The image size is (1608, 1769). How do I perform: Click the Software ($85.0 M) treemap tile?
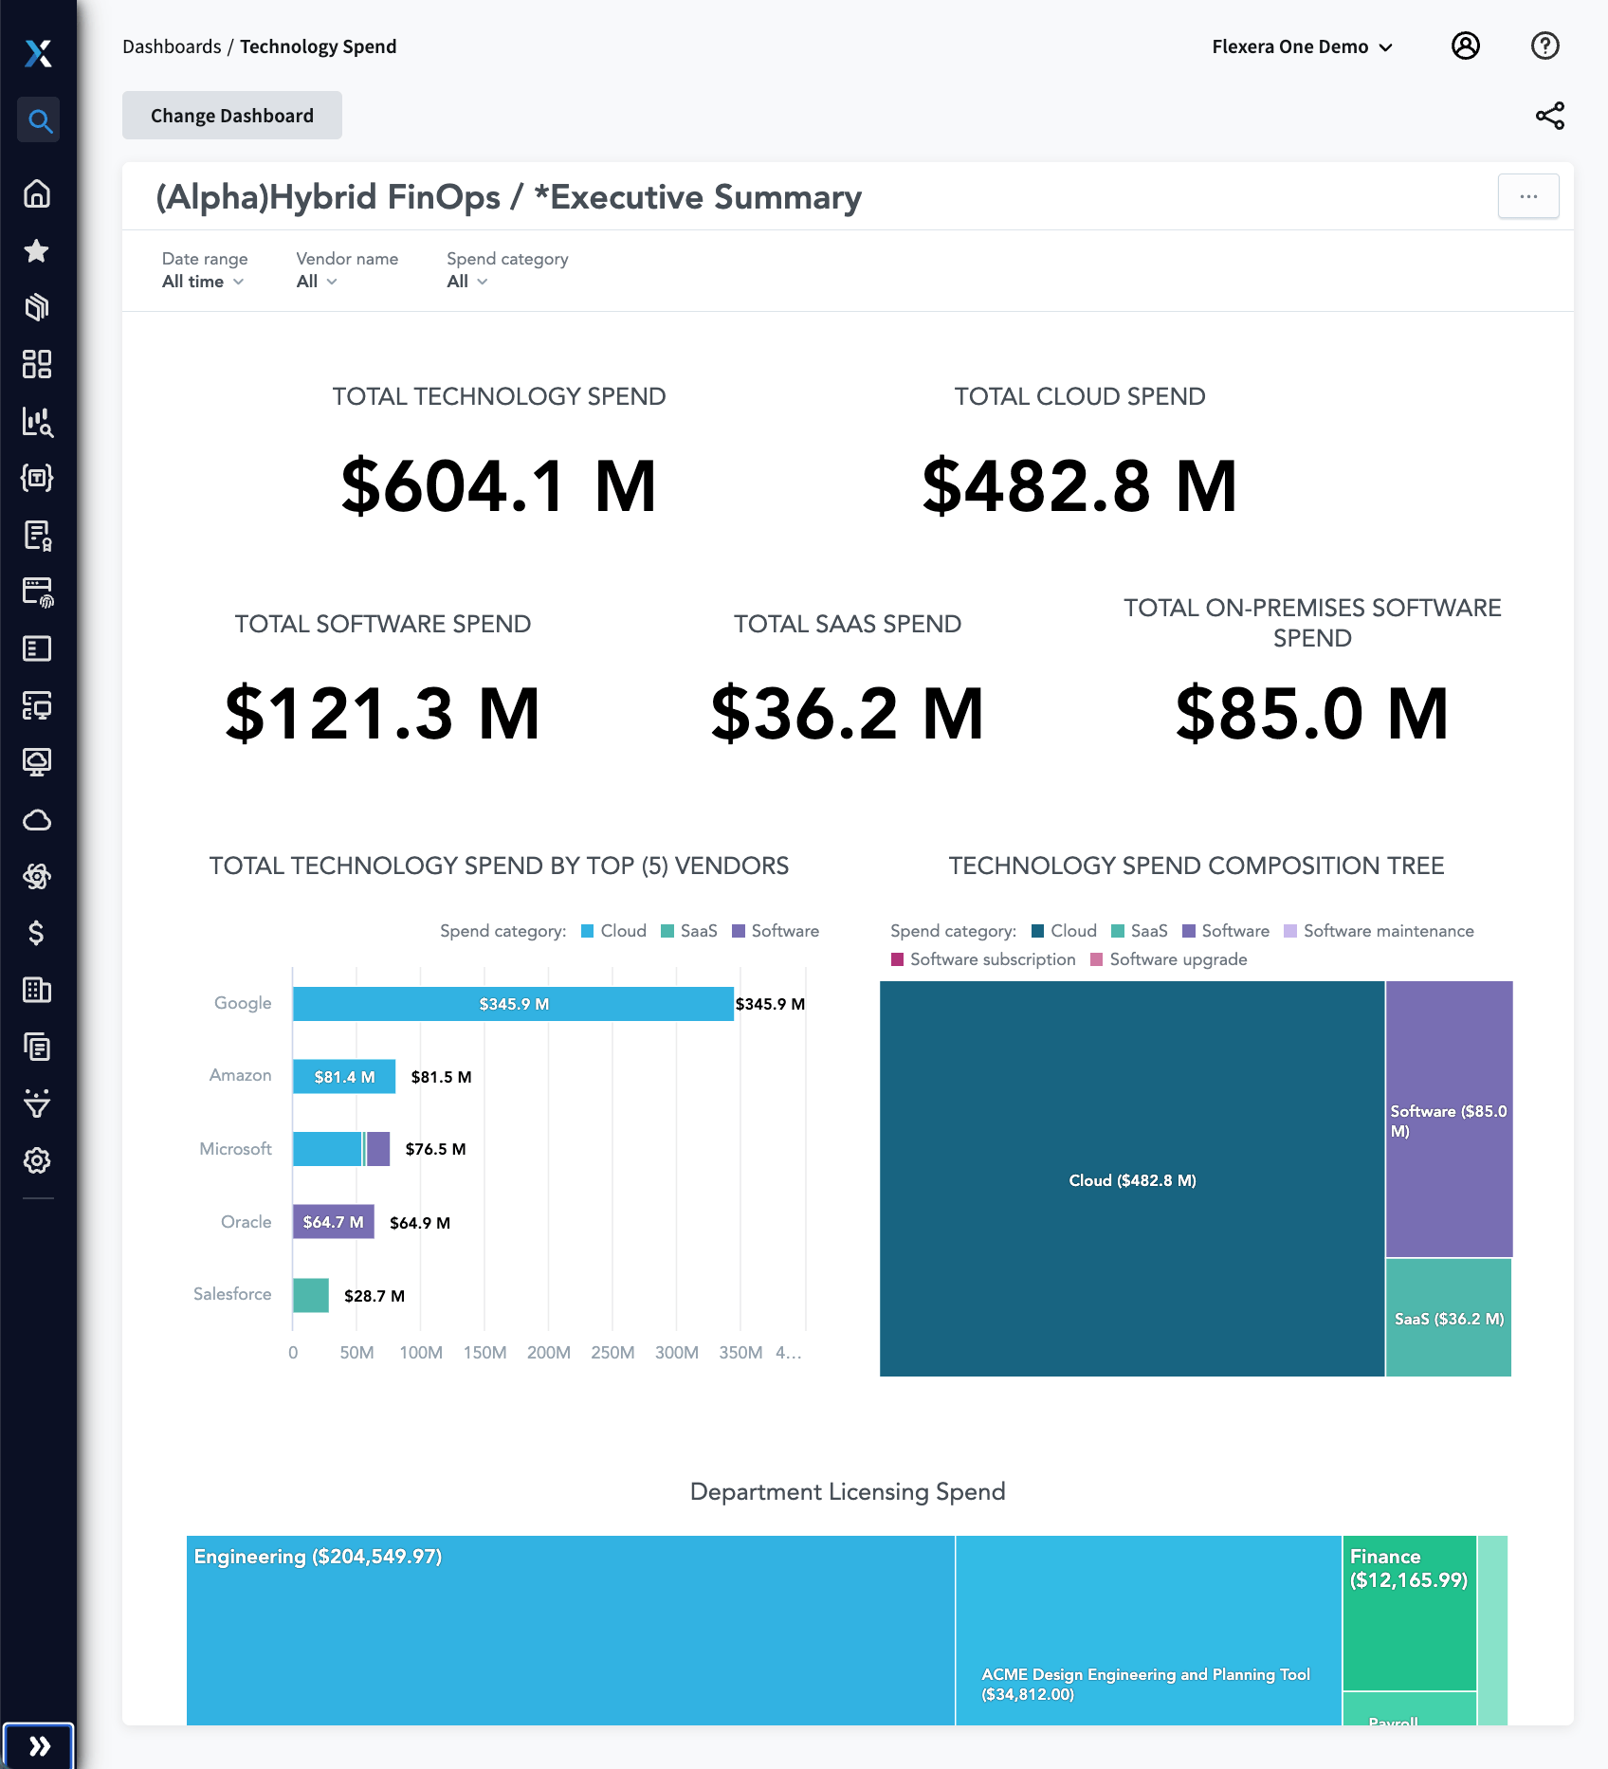(x=1449, y=1120)
